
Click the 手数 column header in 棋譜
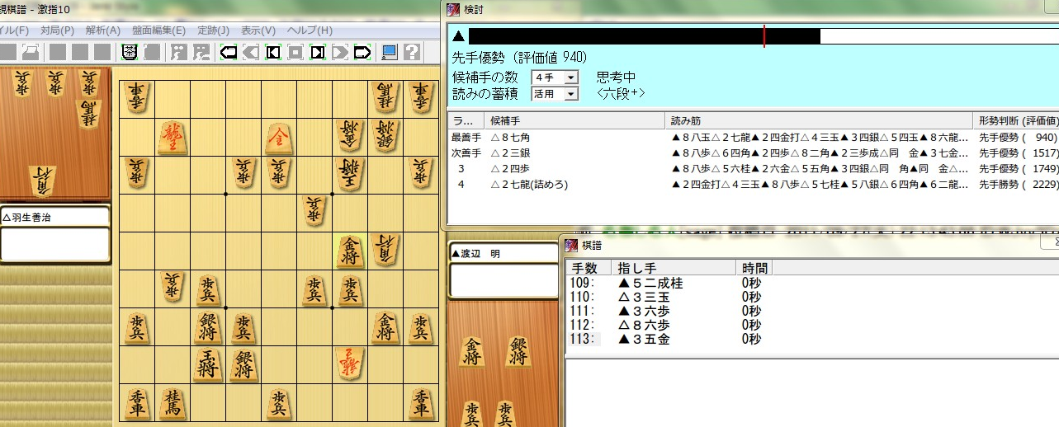(x=589, y=268)
